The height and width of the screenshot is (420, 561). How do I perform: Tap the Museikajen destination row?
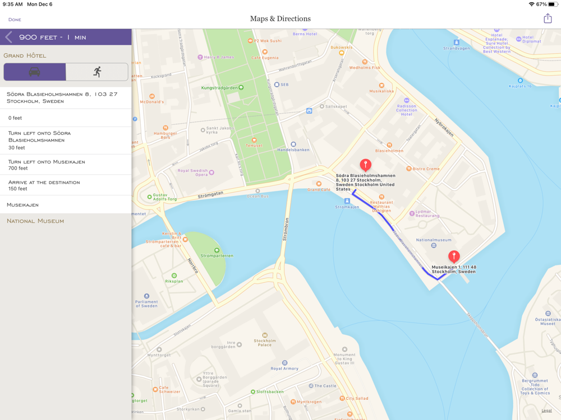[x=66, y=204]
